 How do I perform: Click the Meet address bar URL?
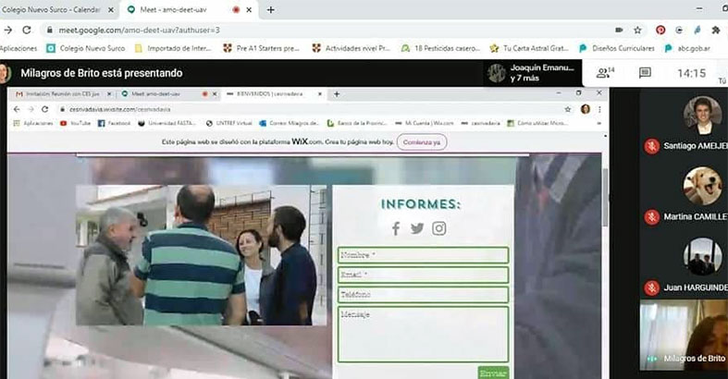click(140, 31)
